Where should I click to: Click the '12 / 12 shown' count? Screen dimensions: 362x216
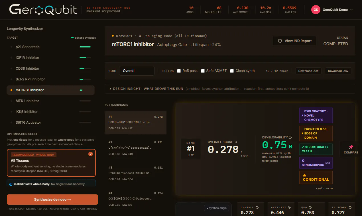click(x=277, y=71)
